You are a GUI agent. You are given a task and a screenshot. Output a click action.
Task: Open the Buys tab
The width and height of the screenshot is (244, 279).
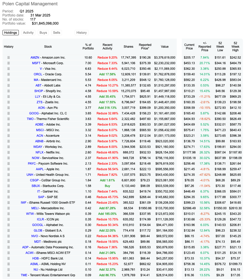coord(43,32)
